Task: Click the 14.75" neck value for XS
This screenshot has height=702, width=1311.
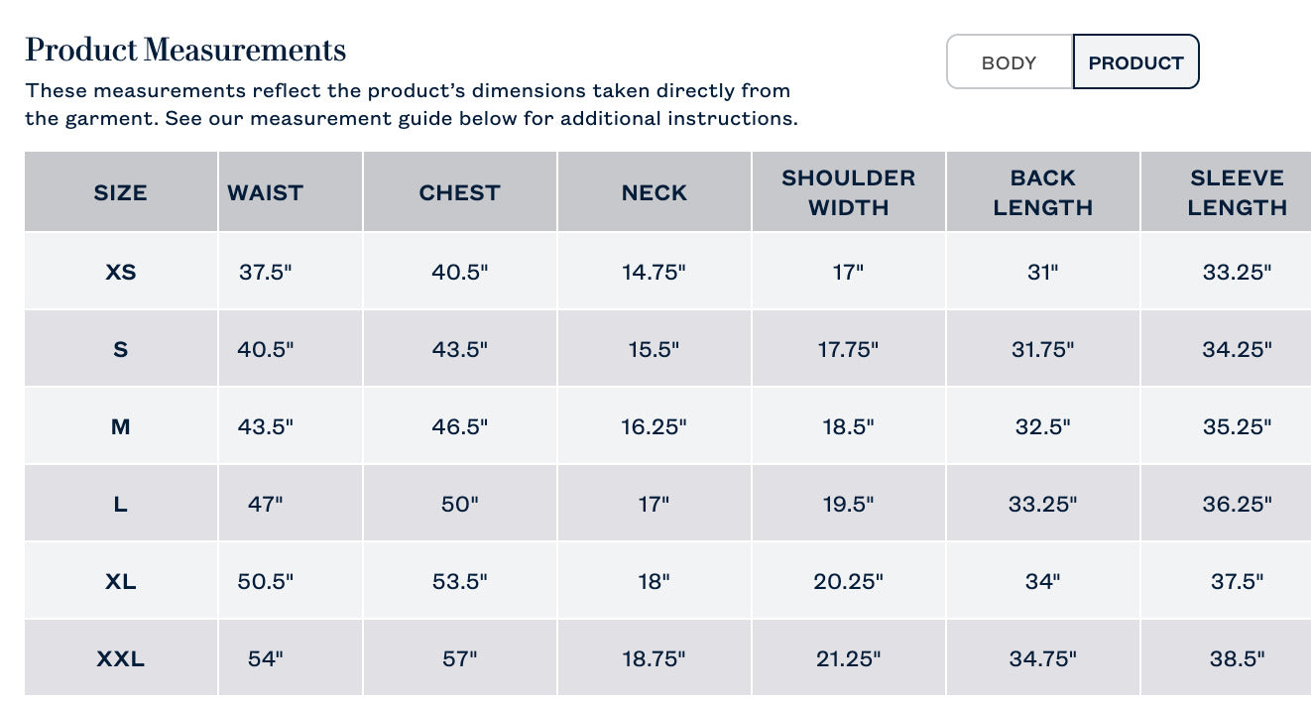Action: (654, 272)
